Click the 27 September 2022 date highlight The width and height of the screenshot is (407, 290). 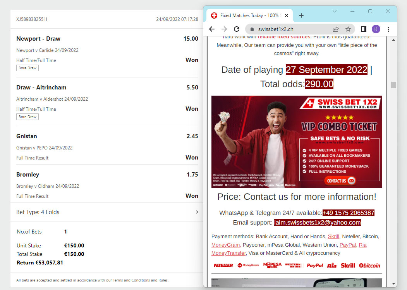(326, 70)
